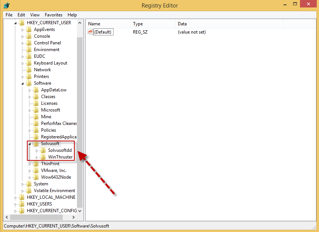
Task: Click the PerforMax Cleaner folder icon
Action: [x=36, y=123]
